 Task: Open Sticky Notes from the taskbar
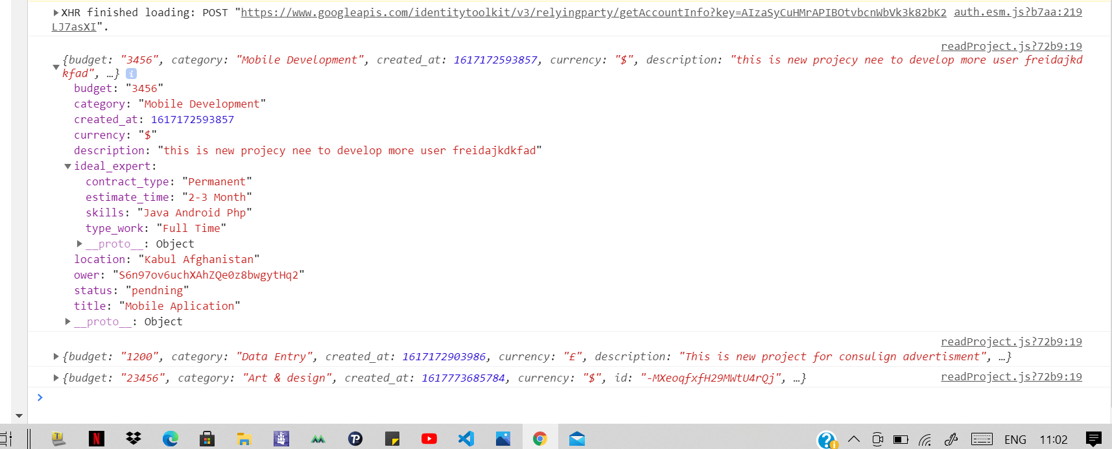point(392,439)
